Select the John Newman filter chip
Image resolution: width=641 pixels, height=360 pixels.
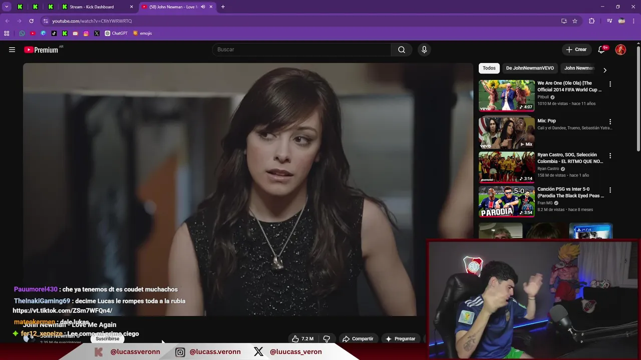(579, 68)
